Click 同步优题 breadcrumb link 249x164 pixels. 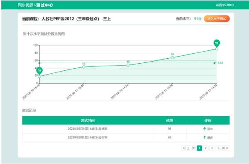point(25,5)
